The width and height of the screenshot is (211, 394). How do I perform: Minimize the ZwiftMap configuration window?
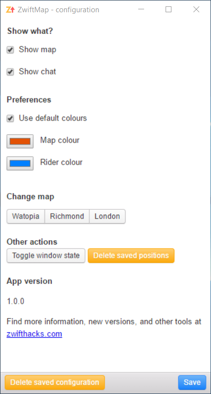(141, 9)
